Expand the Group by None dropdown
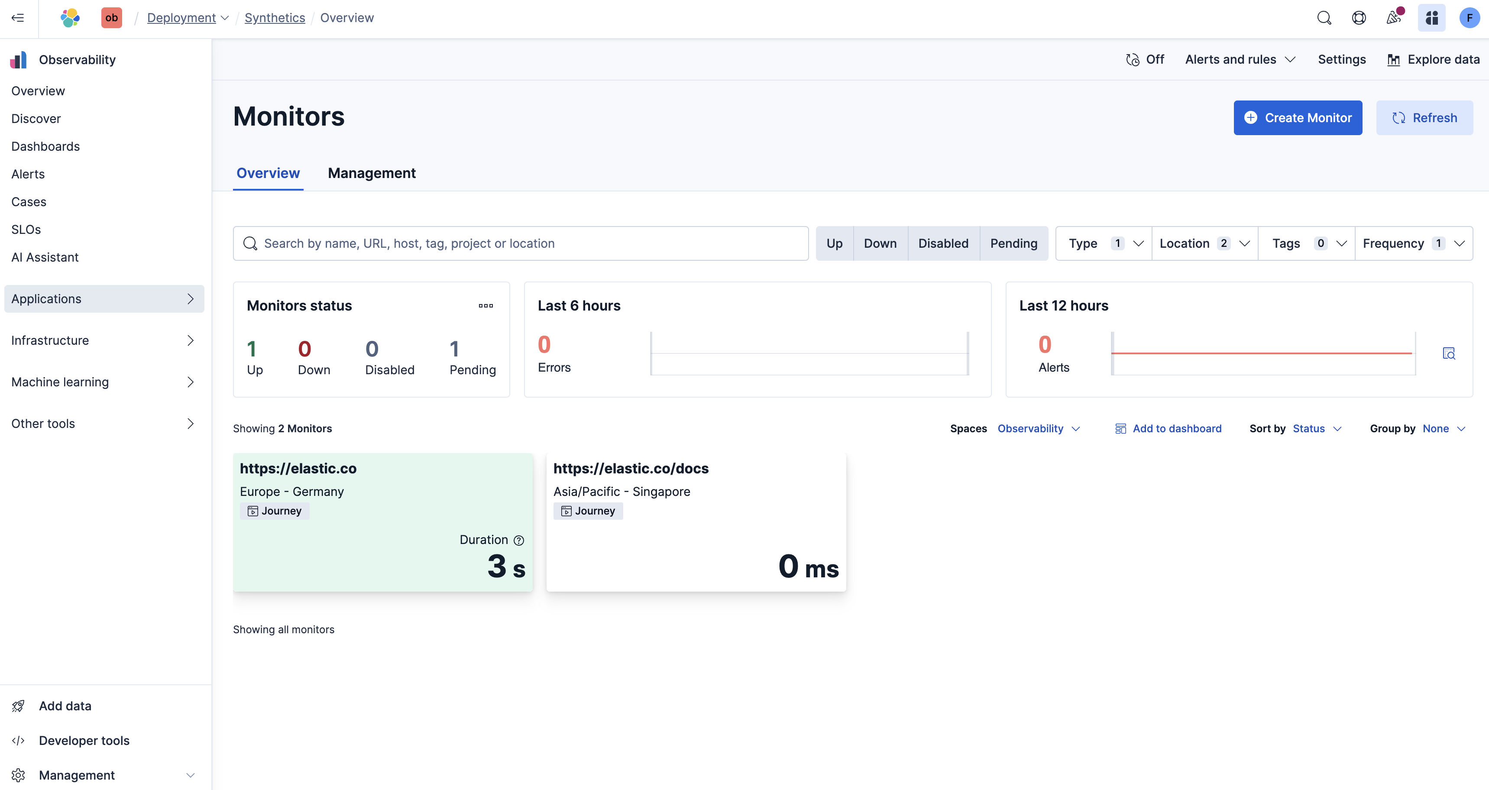 pyautogui.click(x=1444, y=428)
